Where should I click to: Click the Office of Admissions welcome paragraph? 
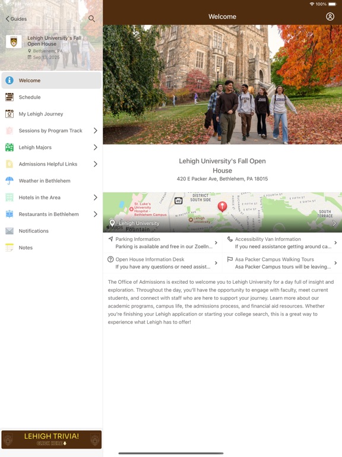pos(221,302)
